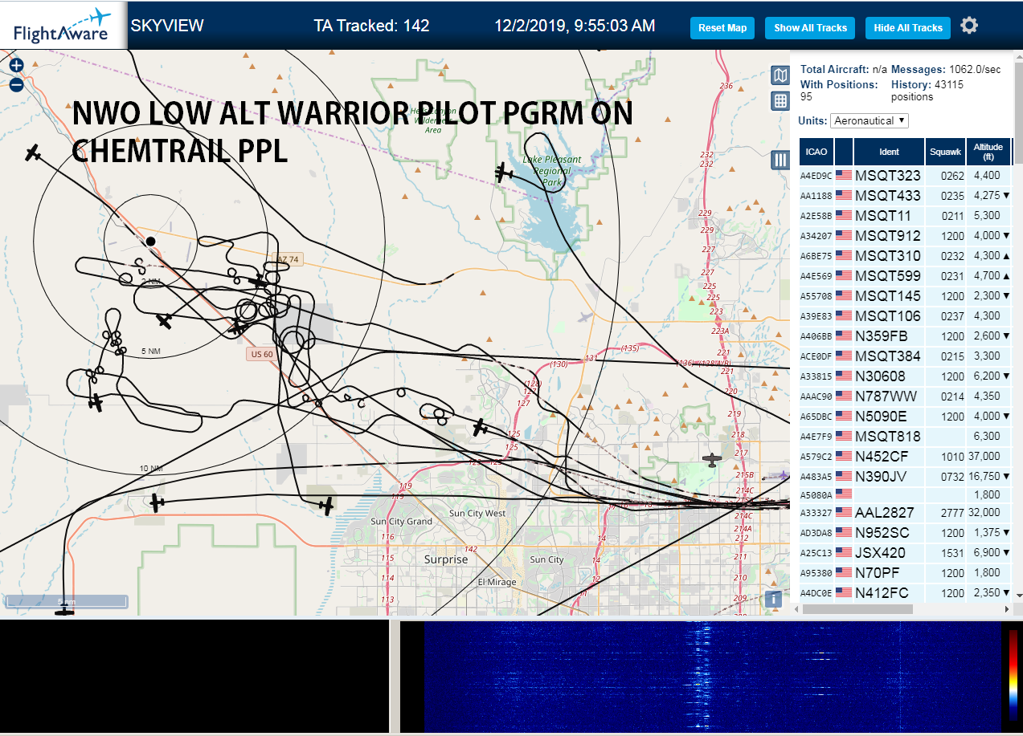This screenshot has width=1023, height=736.
Task: Zoom in the map with plus button
Action: click(x=16, y=66)
